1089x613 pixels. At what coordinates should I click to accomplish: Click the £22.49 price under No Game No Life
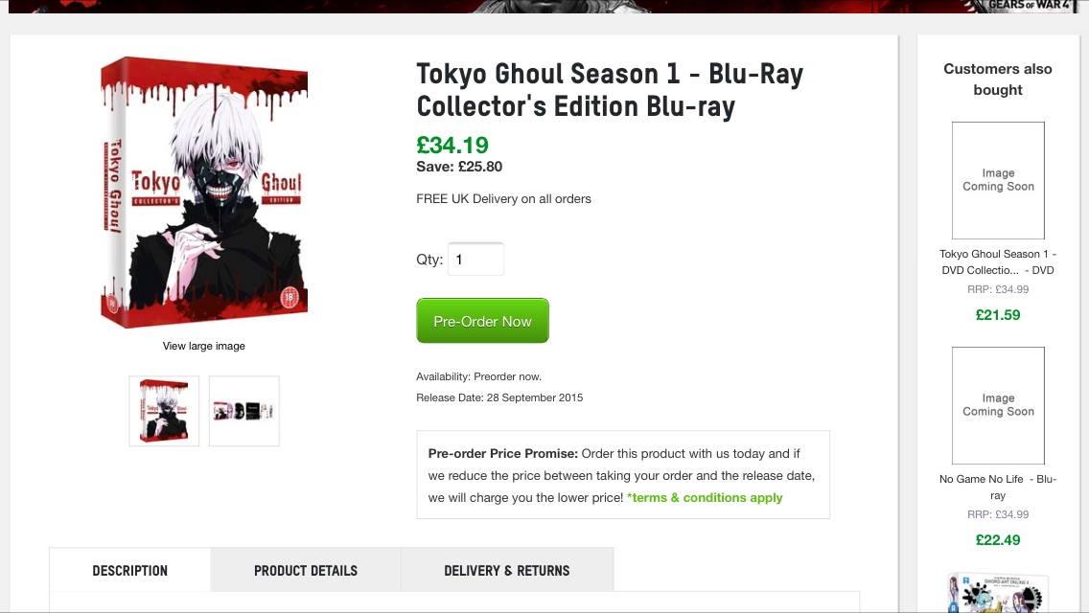pos(998,540)
